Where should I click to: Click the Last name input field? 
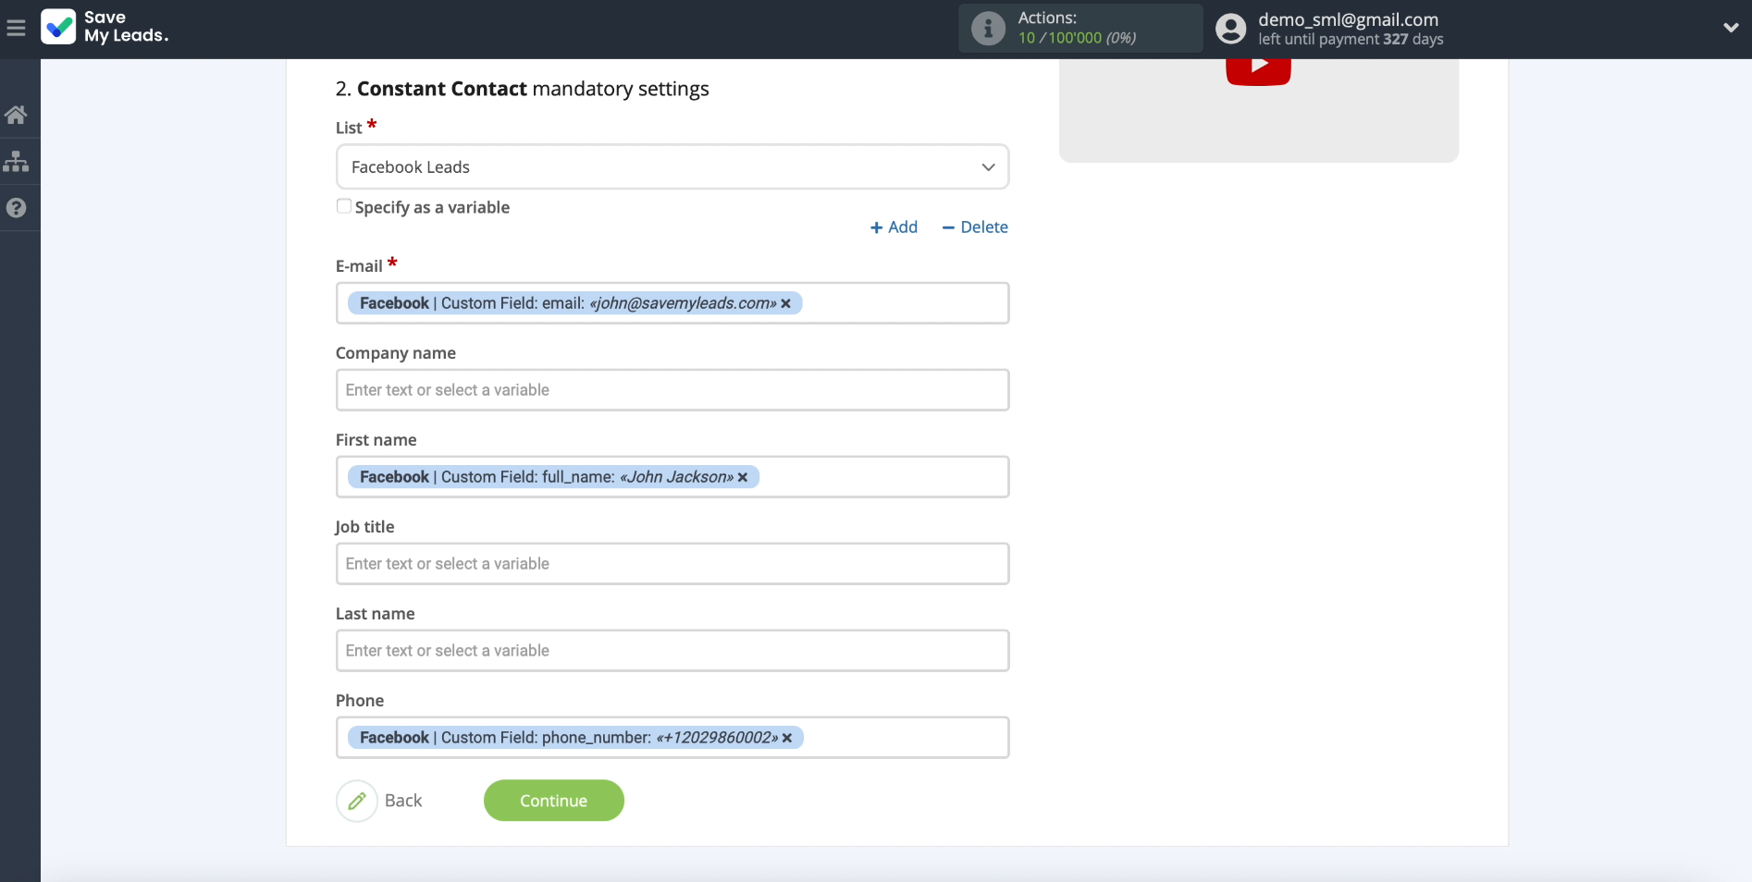click(x=672, y=651)
